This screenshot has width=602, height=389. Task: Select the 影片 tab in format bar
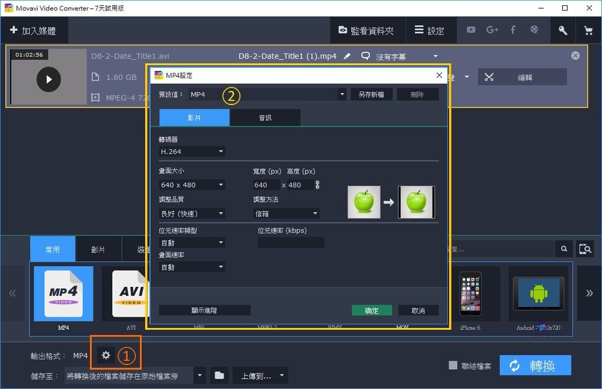(x=98, y=249)
